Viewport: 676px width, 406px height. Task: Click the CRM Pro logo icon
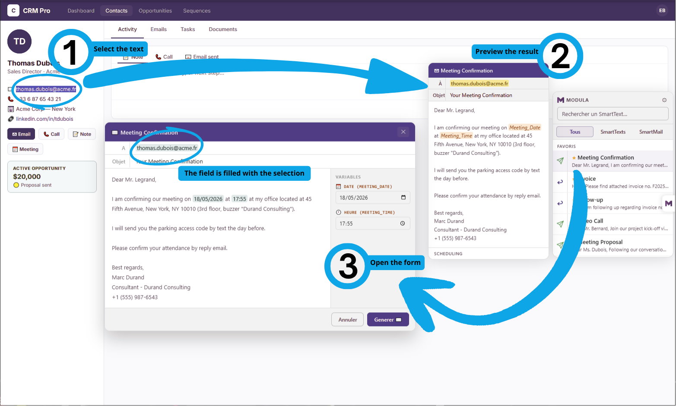coord(13,10)
